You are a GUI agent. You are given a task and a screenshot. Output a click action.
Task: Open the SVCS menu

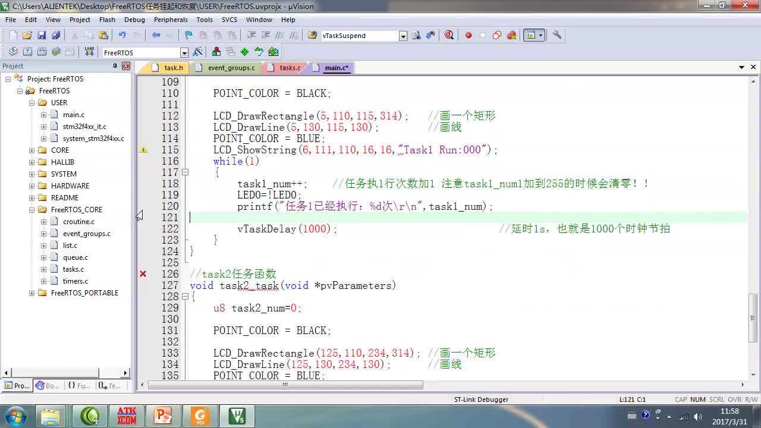tap(229, 20)
